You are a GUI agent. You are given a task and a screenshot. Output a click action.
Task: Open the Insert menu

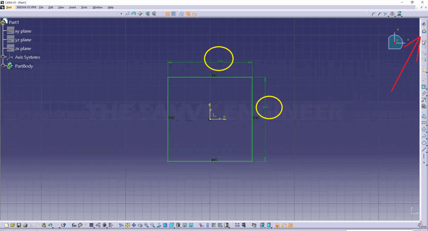tap(73, 8)
